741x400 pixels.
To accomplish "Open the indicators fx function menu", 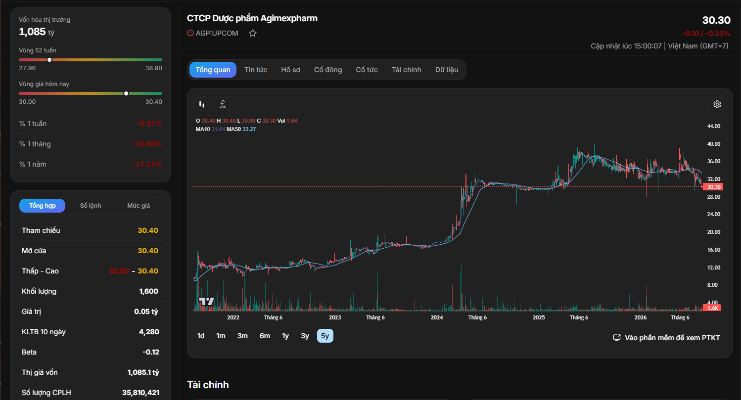I will (x=223, y=104).
